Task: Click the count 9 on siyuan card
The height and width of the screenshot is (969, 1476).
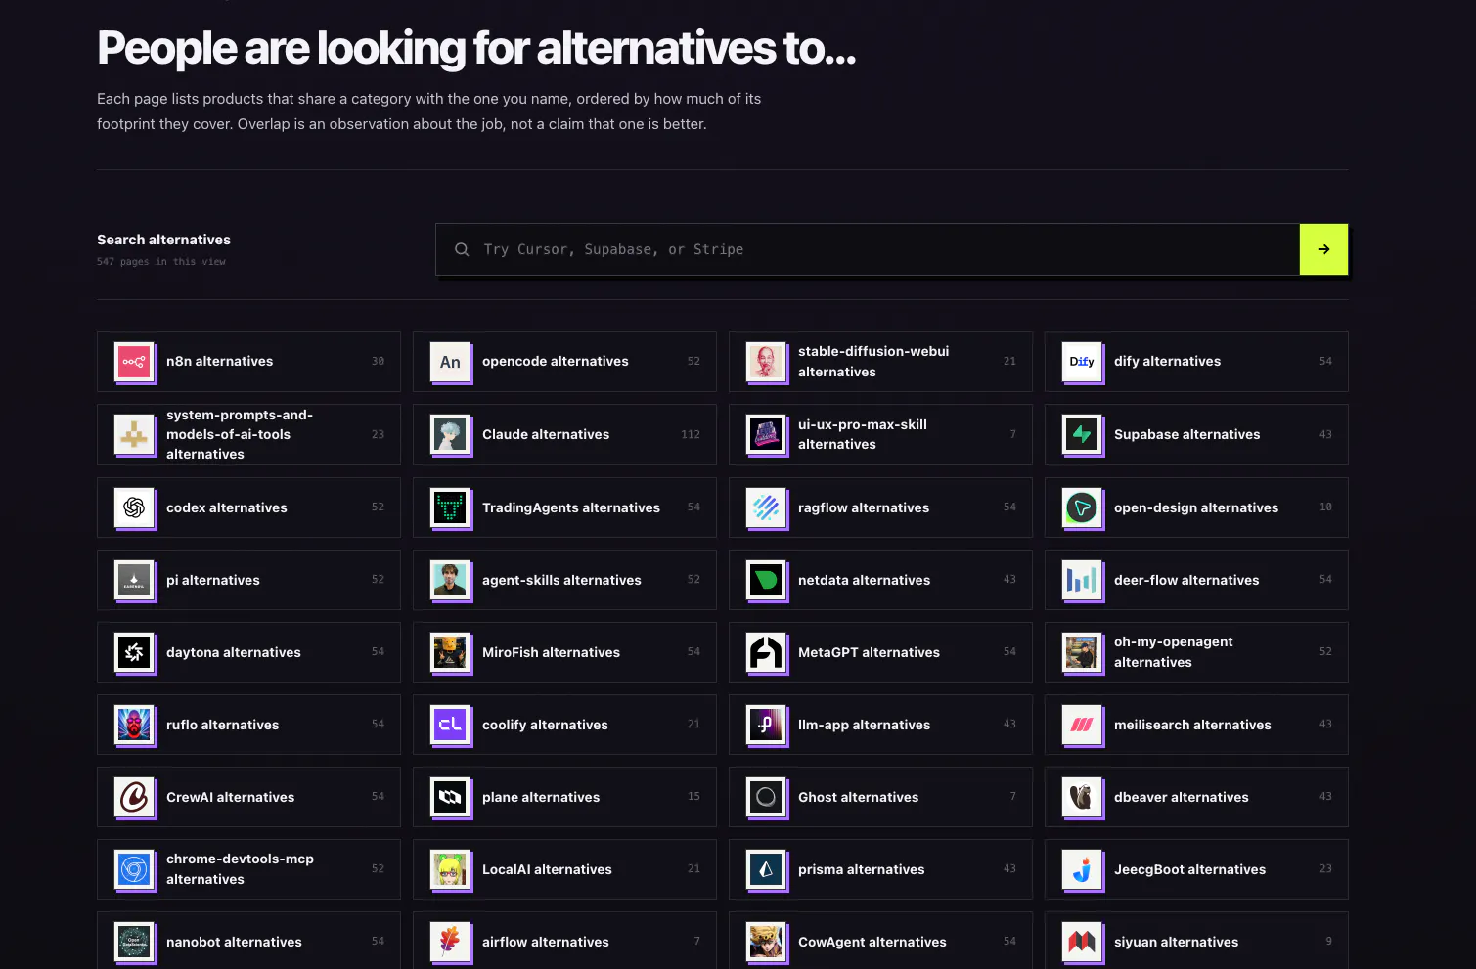Action: (1328, 942)
